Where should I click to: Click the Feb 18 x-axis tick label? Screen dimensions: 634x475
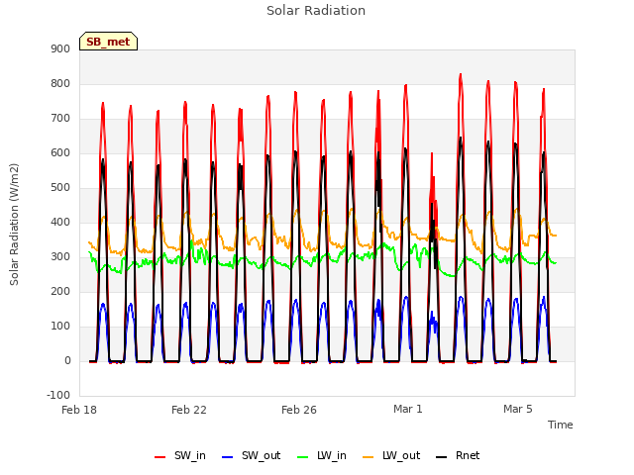tap(79, 410)
